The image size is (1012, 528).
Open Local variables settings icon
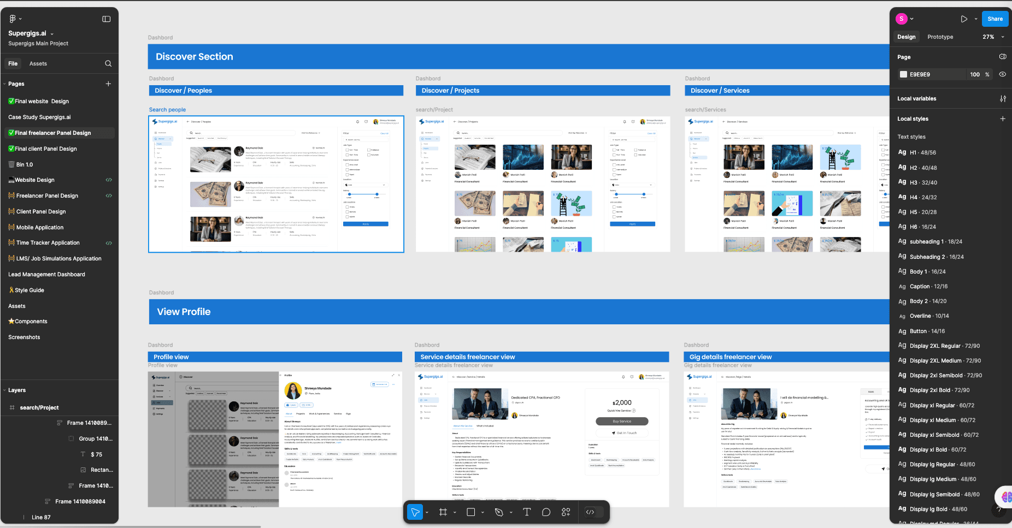coord(1003,99)
